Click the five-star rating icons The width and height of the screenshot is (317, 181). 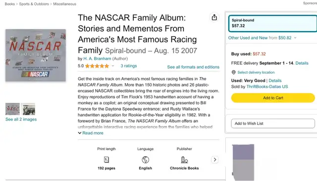[97, 66]
